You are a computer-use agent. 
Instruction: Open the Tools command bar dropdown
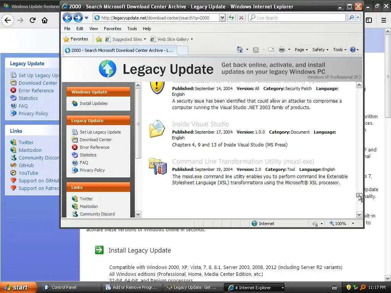coord(339,50)
